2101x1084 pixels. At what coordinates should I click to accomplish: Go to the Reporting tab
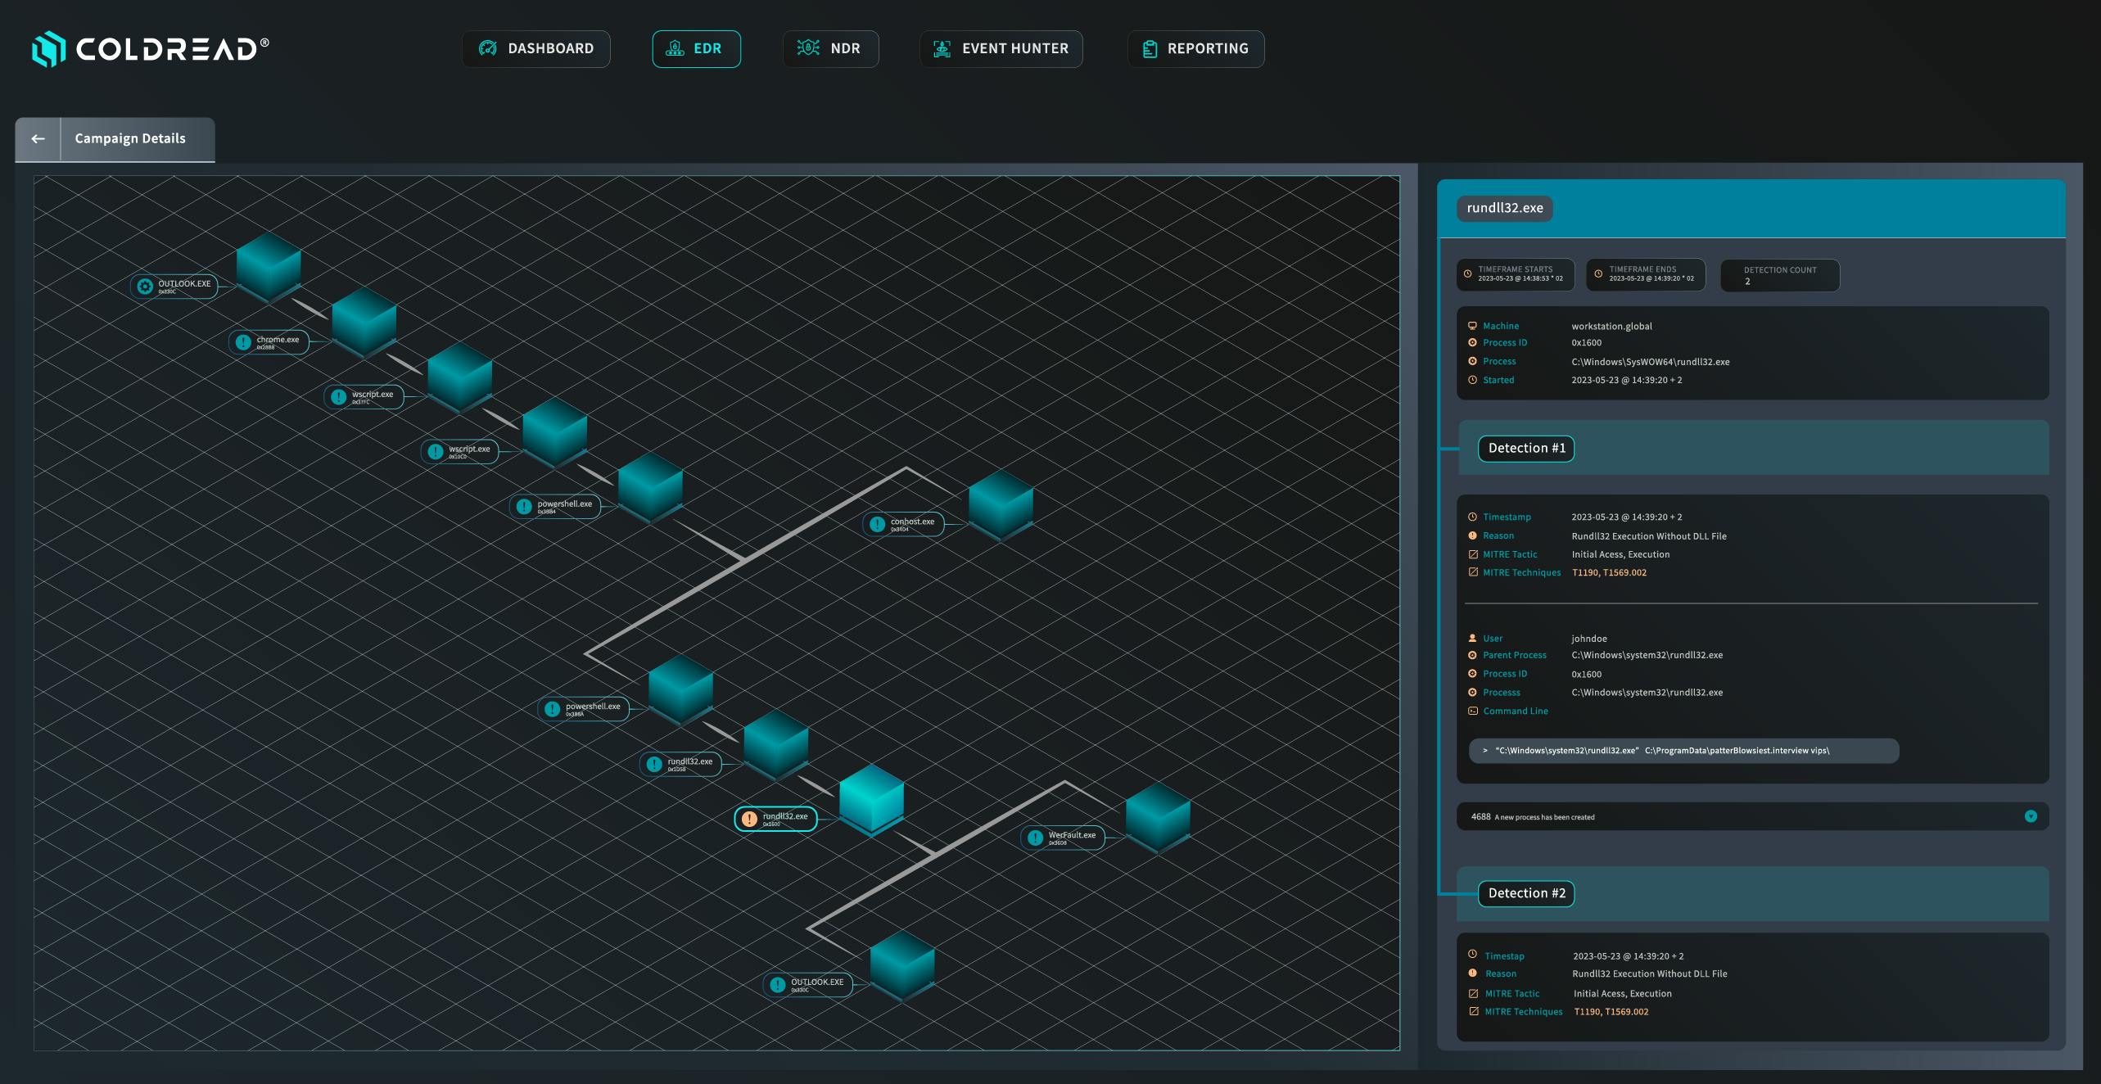pos(1195,49)
